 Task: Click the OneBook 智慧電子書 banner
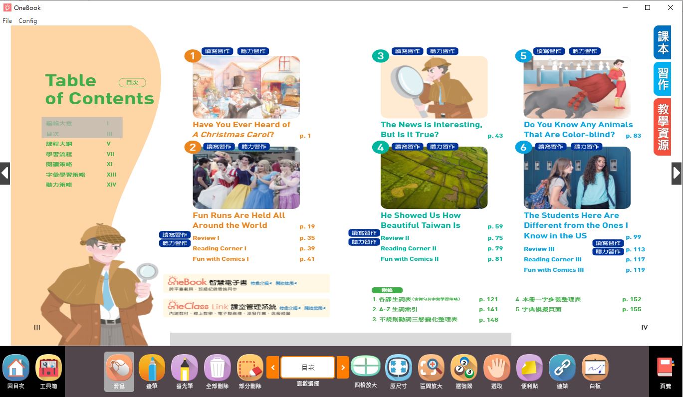coord(246,283)
